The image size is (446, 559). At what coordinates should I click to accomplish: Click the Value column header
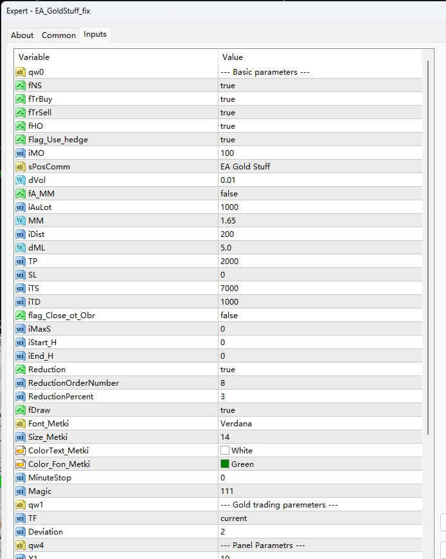tap(320, 57)
